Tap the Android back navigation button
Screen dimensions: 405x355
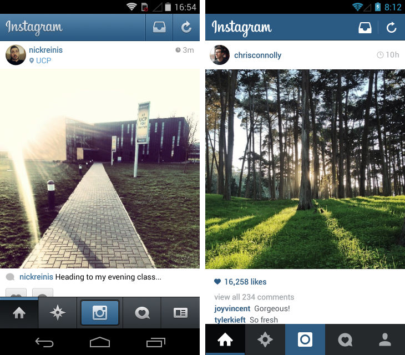click(44, 342)
